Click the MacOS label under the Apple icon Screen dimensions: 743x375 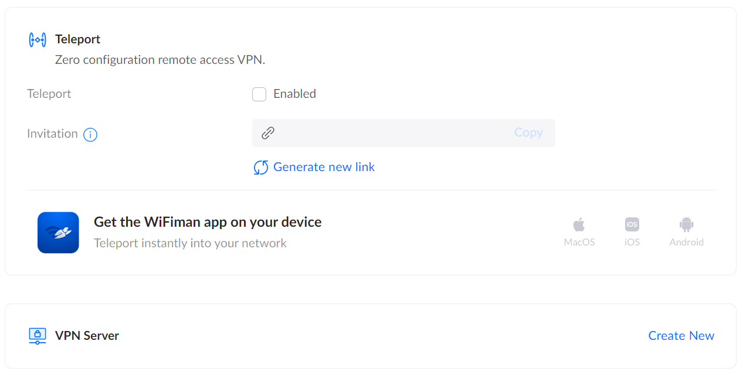[579, 241]
